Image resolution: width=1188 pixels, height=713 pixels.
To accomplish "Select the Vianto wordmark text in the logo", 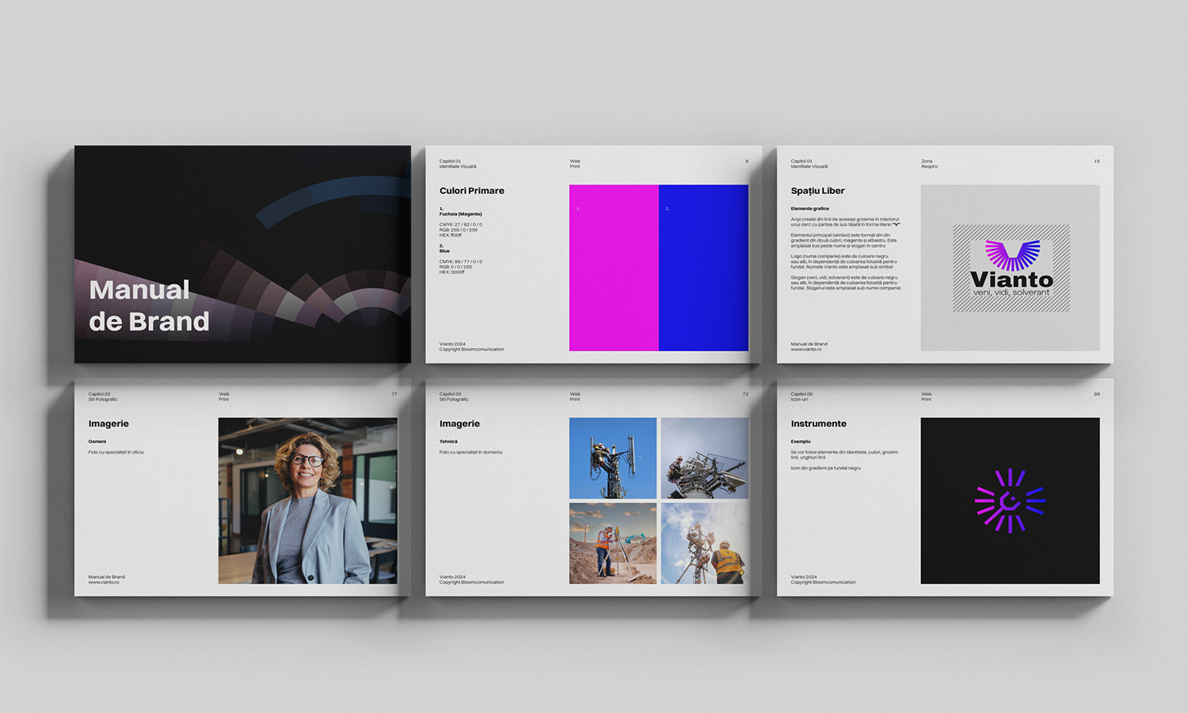I will click(x=1011, y=280).
